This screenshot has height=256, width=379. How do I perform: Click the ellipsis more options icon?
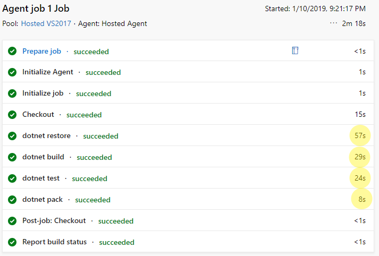333,23
